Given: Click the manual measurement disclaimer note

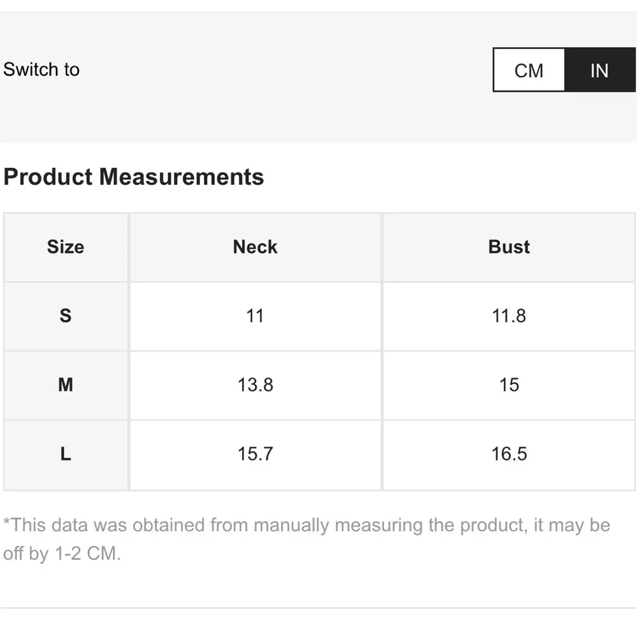Looking at the screenshot, I should 307,539.
